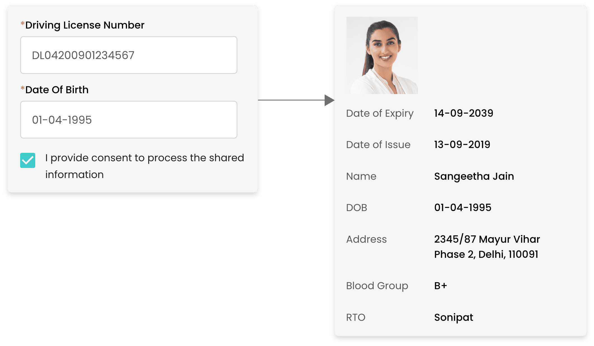
Task: Select the Date of Expiry value 14-09-2039
Action: pyautogui.click(x=464, y=113)
